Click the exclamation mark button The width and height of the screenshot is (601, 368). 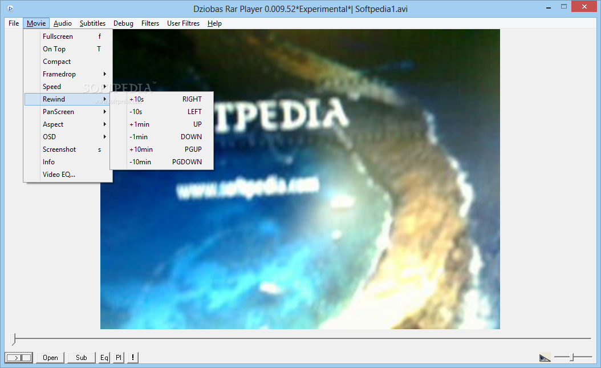[x=133, y=358]
